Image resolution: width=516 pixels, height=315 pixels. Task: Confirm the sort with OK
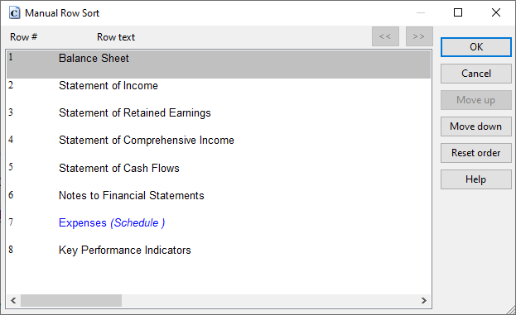[476, 47]
